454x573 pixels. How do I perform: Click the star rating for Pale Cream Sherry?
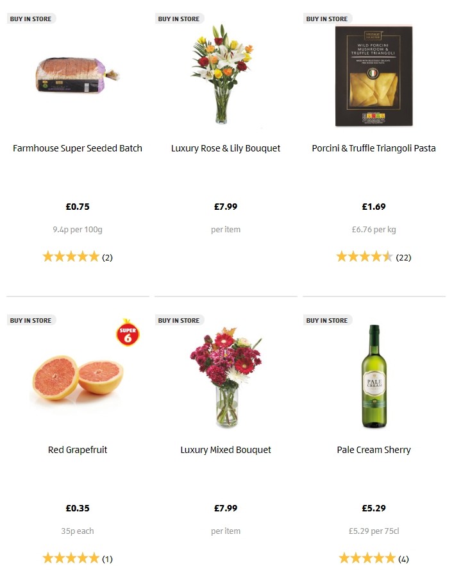(x=368, y=558)
